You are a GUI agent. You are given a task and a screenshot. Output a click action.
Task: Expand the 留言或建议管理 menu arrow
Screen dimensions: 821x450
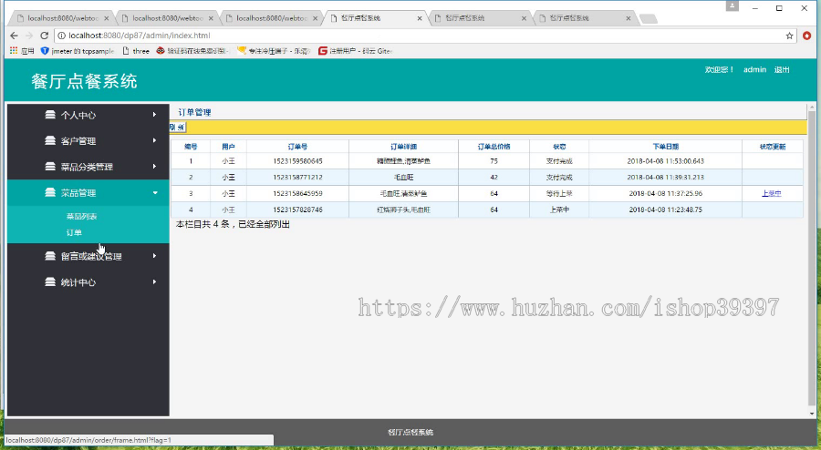point(154,256)
